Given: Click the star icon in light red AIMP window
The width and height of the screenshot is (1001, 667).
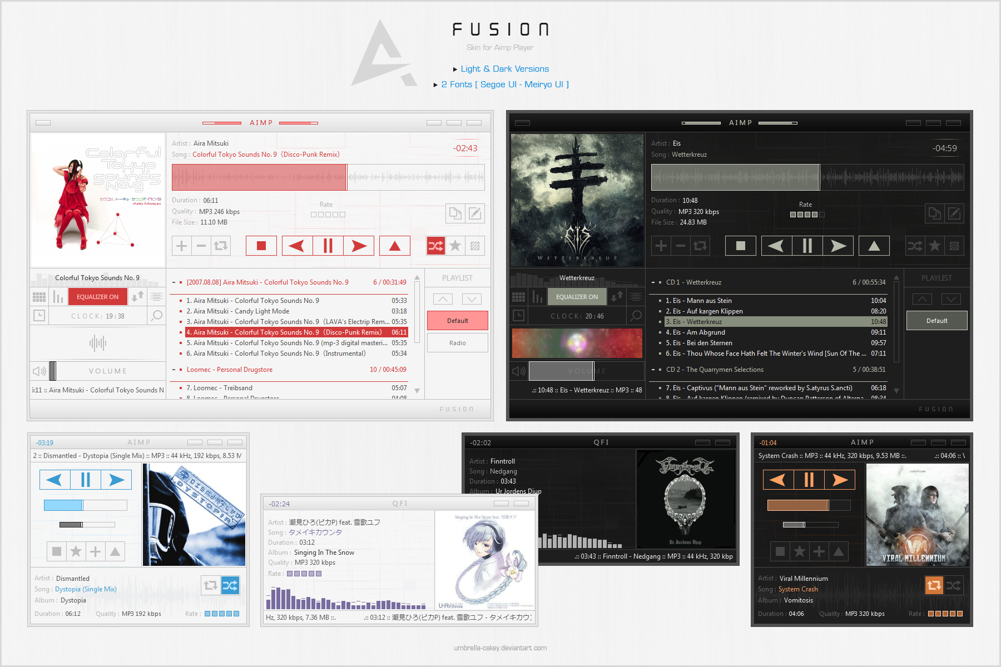Looking at the screenshot, I should click(455, 246).
